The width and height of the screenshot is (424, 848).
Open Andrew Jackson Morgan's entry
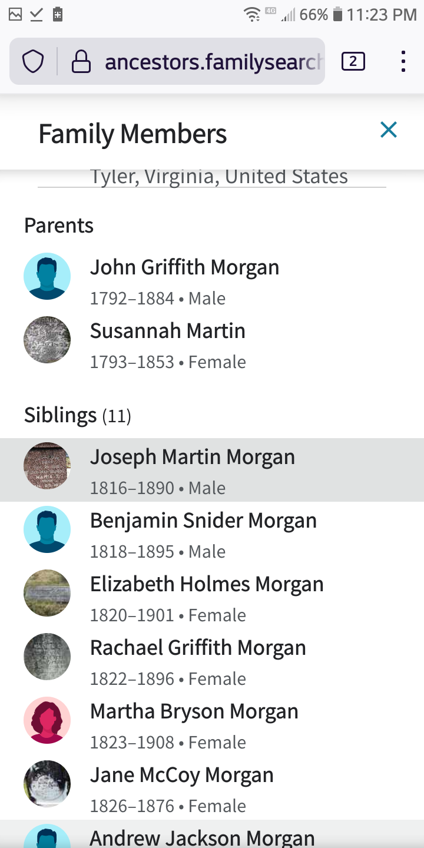click(202, 837)
